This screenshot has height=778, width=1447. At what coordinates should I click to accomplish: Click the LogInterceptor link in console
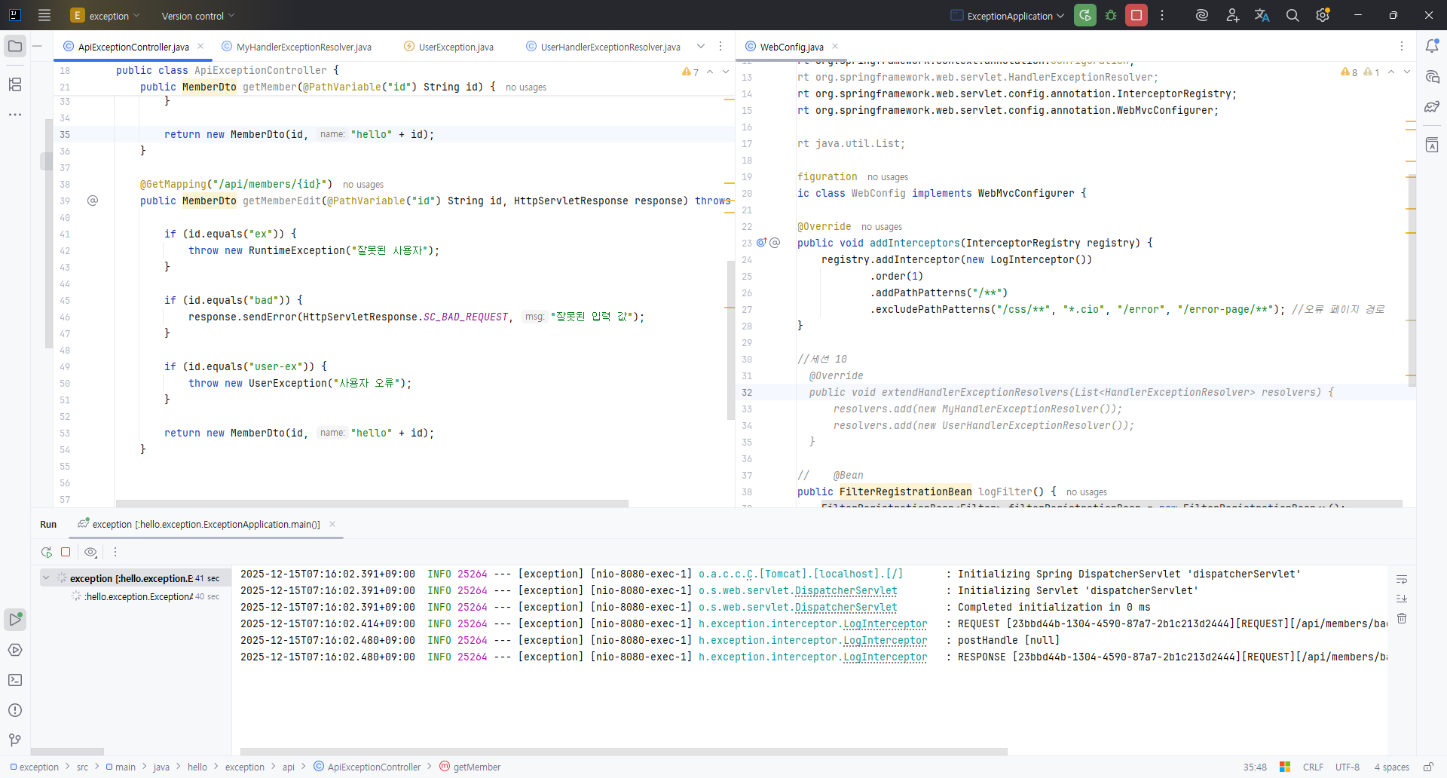pyautogui.click(x=885, y=623)
